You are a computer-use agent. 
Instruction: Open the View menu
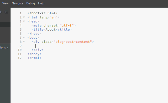pos(5,3)
